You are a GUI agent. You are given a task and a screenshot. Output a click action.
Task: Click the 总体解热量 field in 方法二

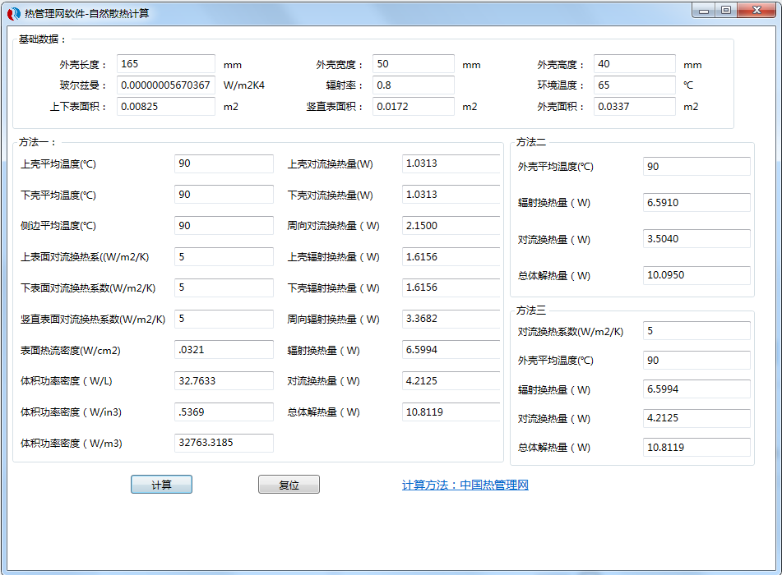tap(696, 275)
